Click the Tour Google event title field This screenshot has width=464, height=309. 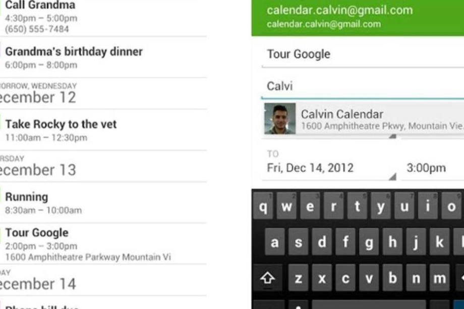click(x=363, y=54)
